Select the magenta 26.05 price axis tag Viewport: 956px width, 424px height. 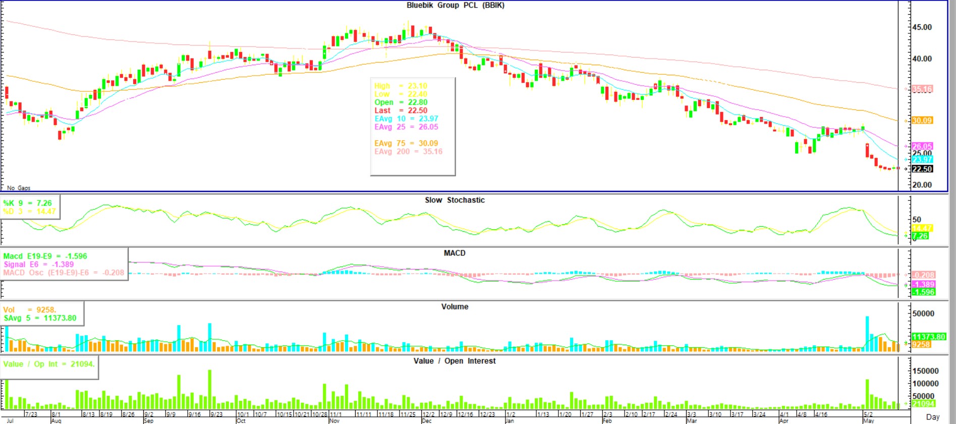tap(922, 146)
